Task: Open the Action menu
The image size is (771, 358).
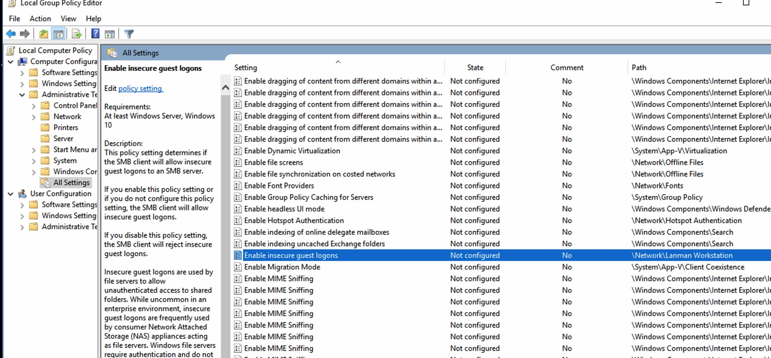Action: click(x=40, y=19)
